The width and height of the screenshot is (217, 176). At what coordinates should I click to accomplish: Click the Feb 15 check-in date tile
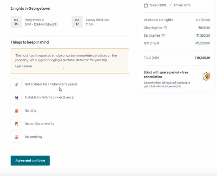click(x=16, y=22)
